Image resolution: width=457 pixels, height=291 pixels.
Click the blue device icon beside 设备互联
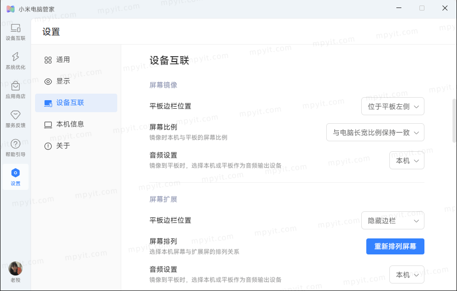(x=48, y=103)
